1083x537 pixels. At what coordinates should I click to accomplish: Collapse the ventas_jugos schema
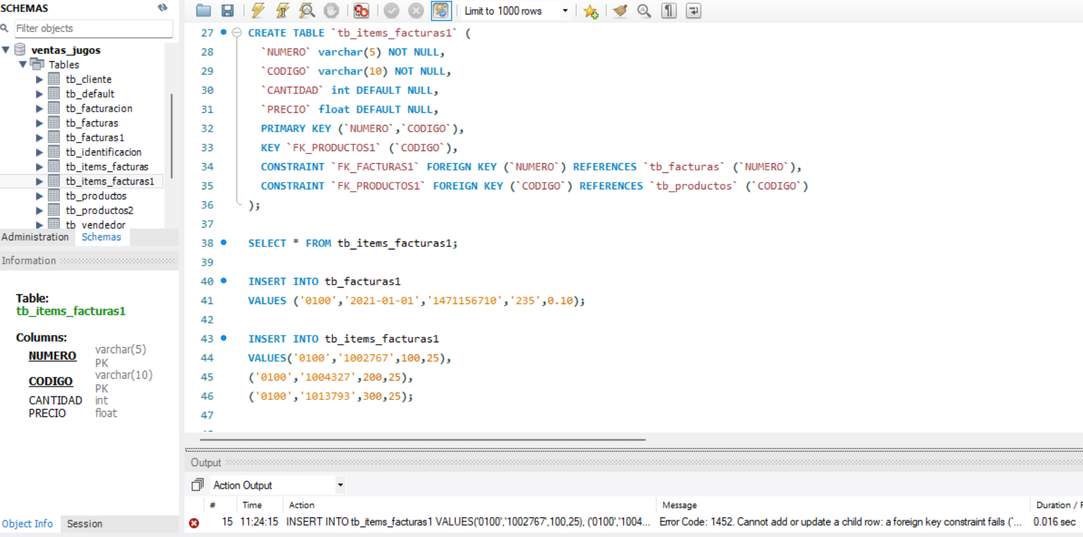point(6,50)
